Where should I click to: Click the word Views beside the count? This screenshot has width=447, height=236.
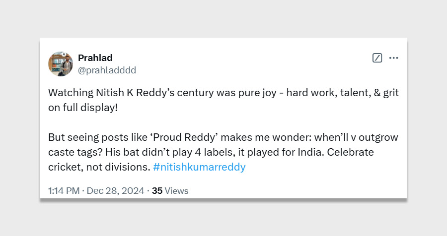tap(176, 190)
